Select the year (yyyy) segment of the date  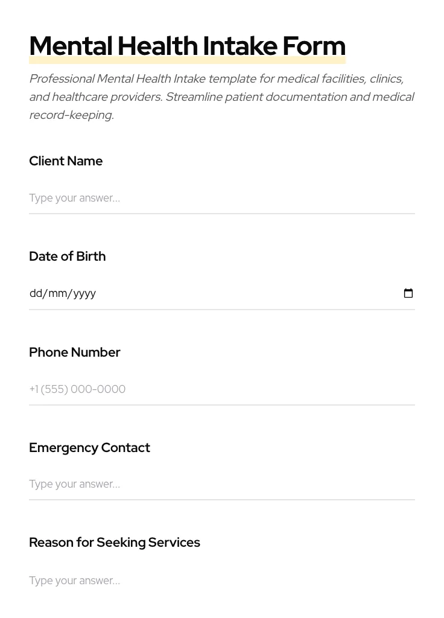tap(84, 293)
